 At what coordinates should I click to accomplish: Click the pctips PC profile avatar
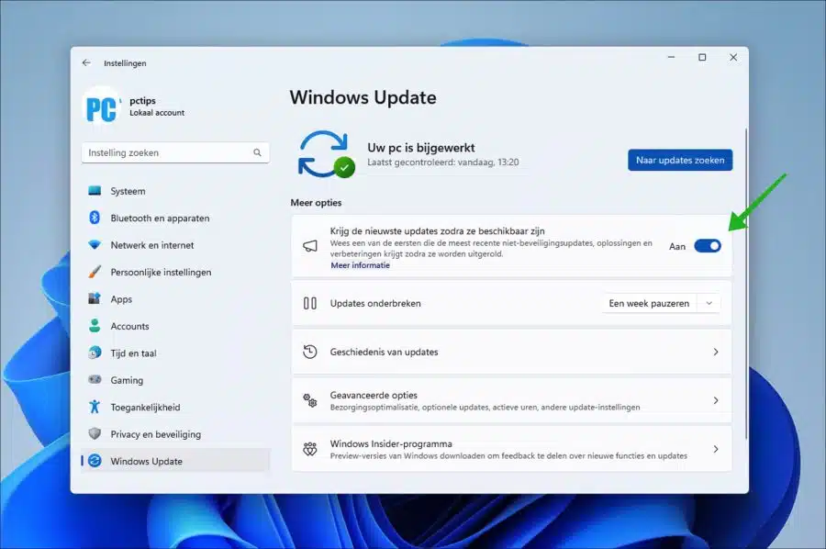[x=102, y=107]
